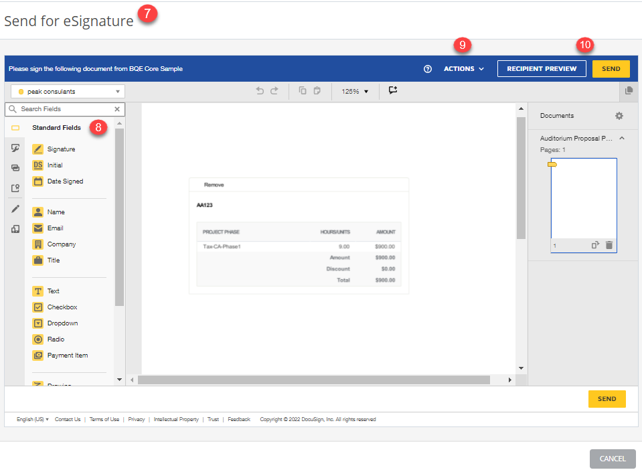Click the bottom SEND button
The width and height of the screenshot is (642, 472).
[x=607, y=399]
